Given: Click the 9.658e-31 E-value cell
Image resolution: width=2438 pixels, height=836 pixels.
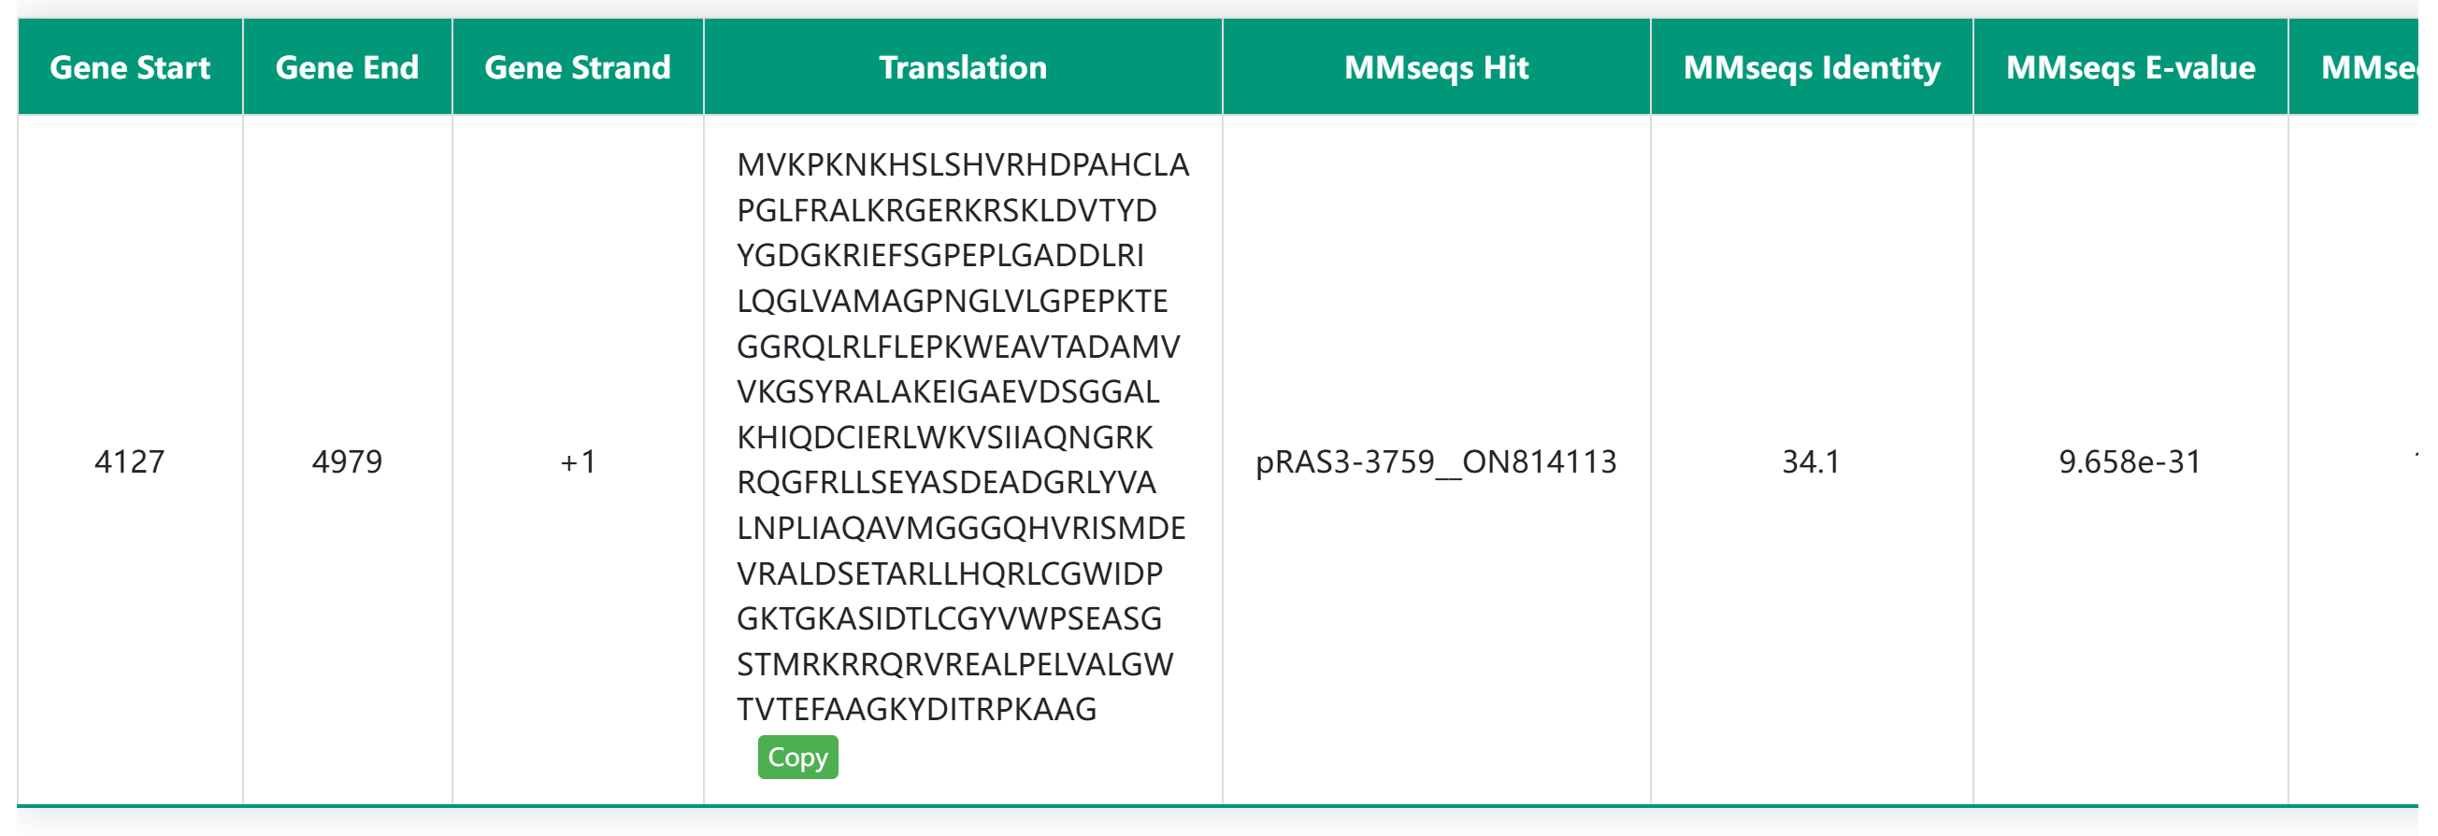Looking at the screenshot, I should 2130,461.
